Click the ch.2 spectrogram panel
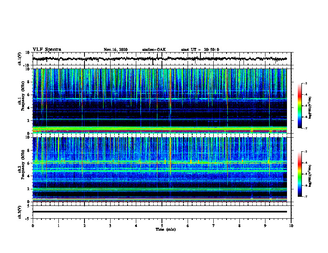The image size is (328, 253). (x=160, y=169)
